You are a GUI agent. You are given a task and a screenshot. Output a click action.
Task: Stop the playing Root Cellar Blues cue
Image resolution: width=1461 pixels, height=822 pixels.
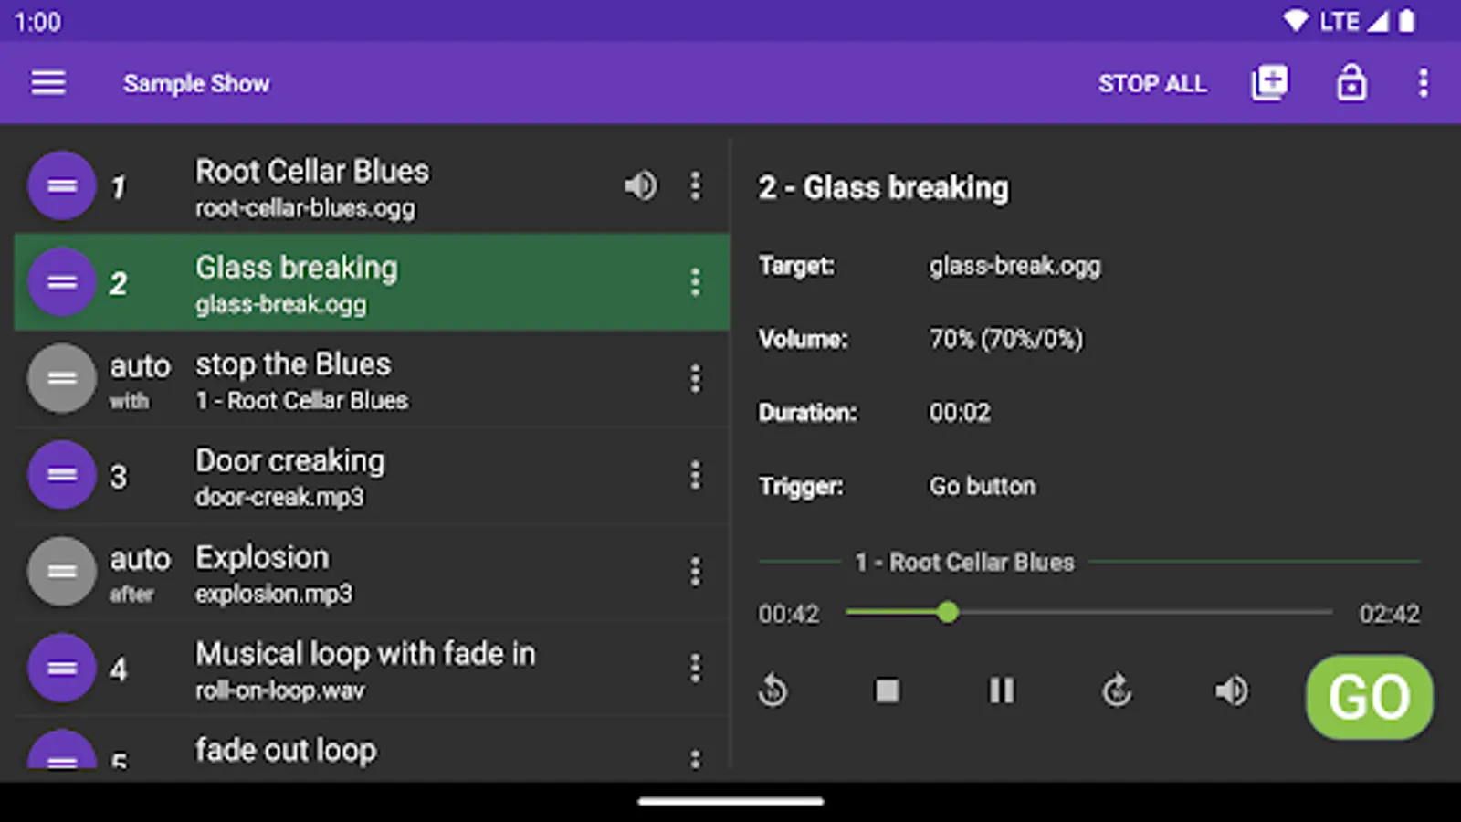tap(887, 690)
